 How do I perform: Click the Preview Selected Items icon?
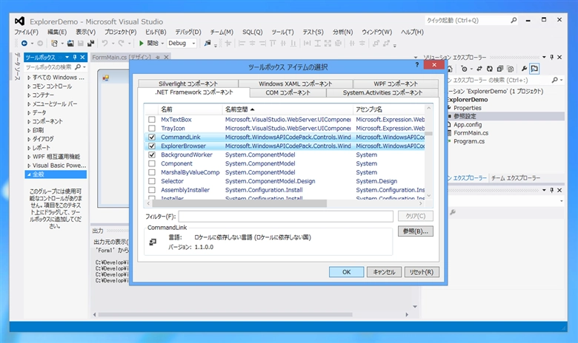[x=534, y=69]
